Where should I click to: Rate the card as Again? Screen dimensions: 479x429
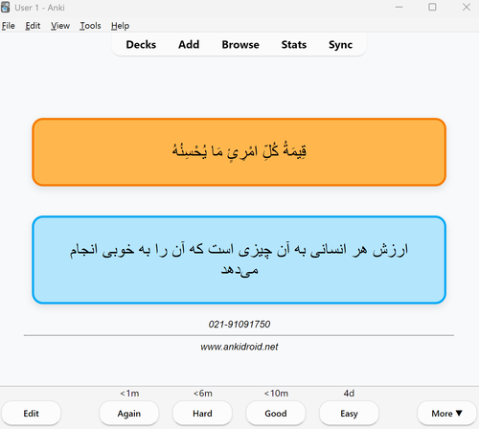coord(129,414)
